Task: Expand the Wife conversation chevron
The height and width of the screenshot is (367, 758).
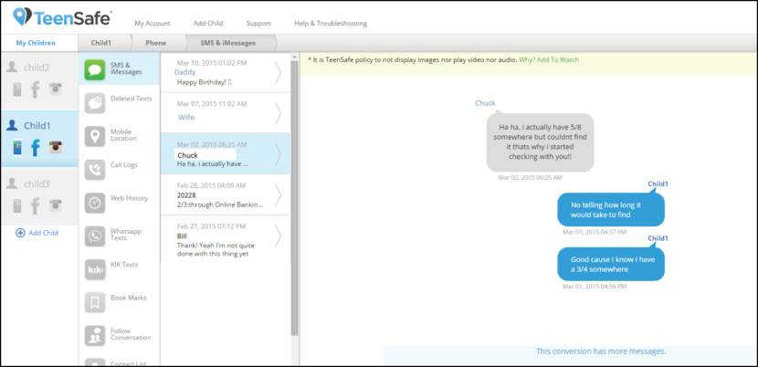Action: coord(279,113)
